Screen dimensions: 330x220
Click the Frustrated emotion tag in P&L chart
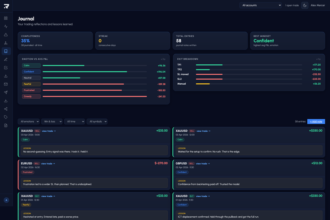pyautogui.click(x=31, y=90)
